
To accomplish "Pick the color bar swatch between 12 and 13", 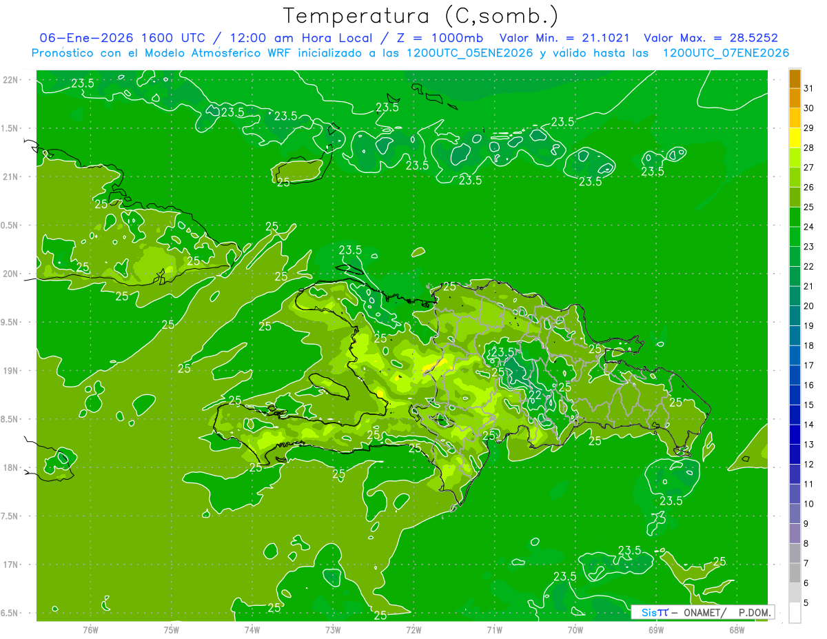I will (795, 454).
